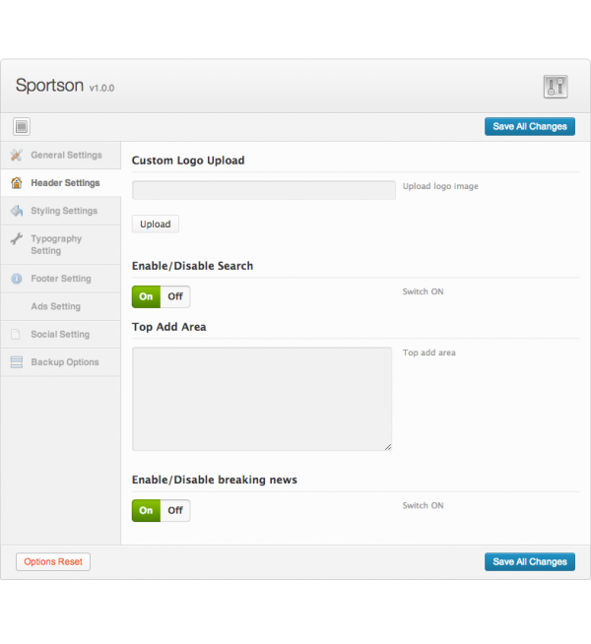
Task: Focus the Custom Logo Upload input field
Action: tap(263, 190)
